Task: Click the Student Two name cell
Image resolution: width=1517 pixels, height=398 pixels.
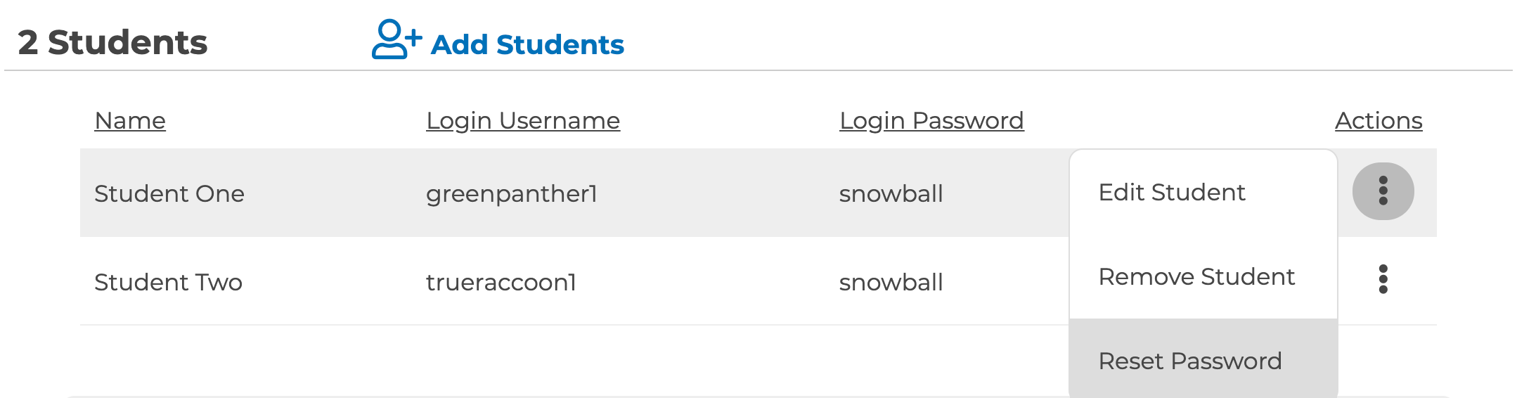Action: [168, 283]
